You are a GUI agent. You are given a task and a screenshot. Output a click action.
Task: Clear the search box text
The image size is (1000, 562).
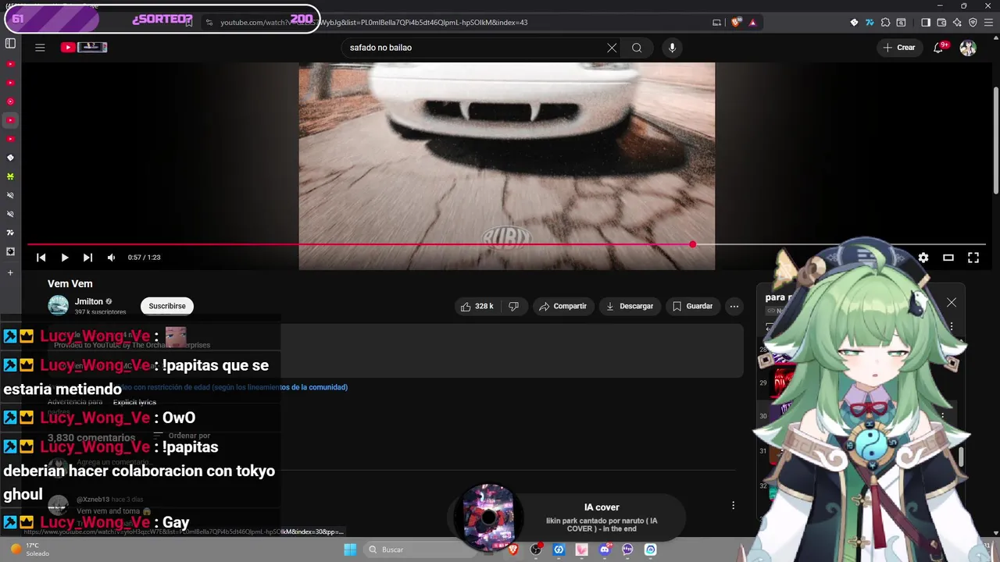pos(612,48)
